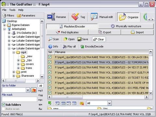Uncheck the Sub folders checkbox
Image resolution: width=156 pixels, height=117 pixels.
point(4,105)
